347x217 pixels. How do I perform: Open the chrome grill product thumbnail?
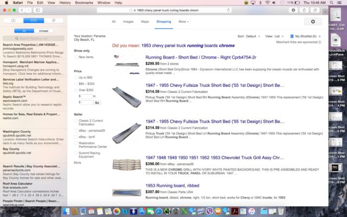tap(126, 165)
